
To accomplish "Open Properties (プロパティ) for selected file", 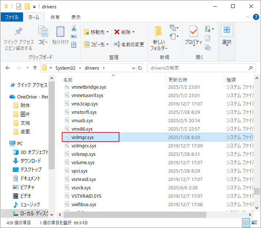I will [x=193, y=36].
